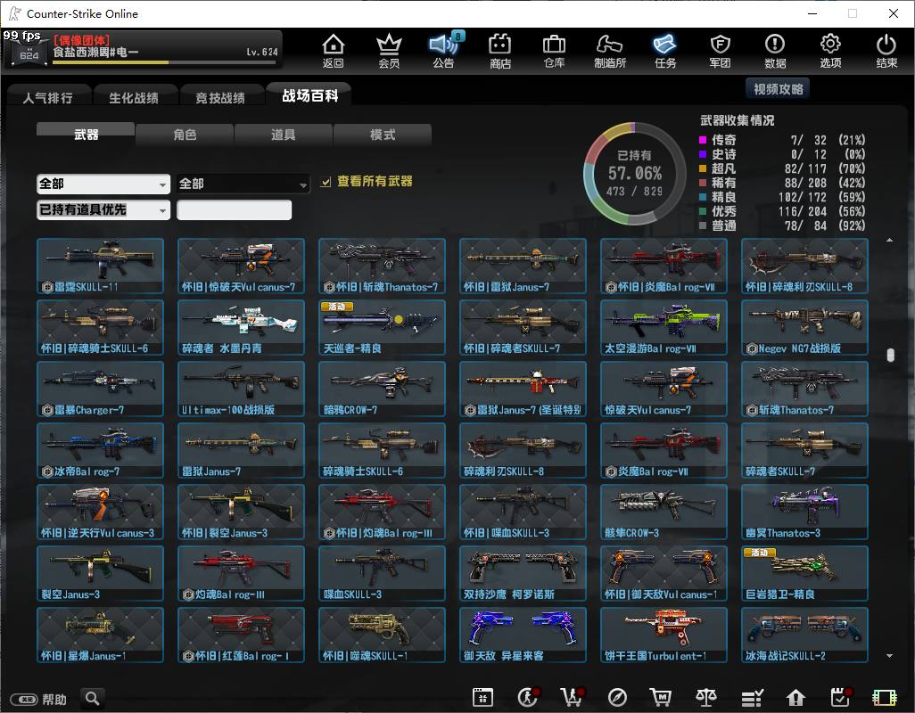Viewport: 915px width, 713px height.
Task: Select the 战场百科 tab
Action: [309, 95]
